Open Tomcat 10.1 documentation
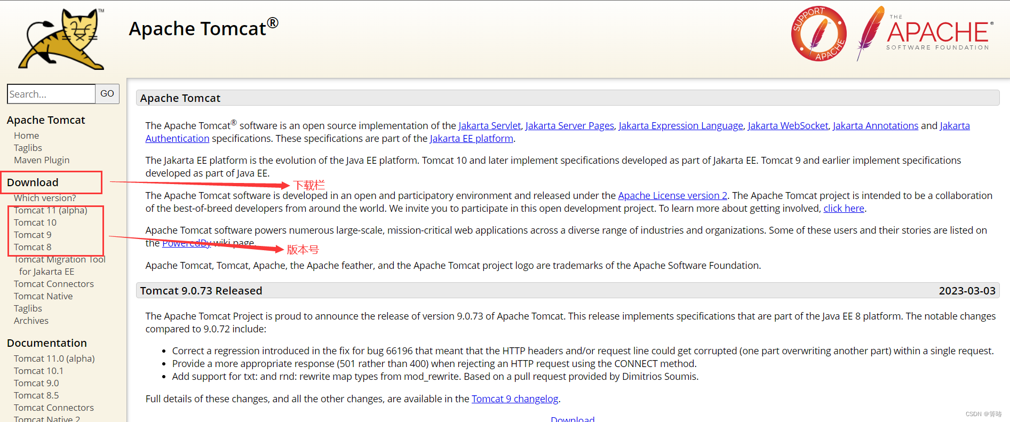1010x422 pixels. 38,371
